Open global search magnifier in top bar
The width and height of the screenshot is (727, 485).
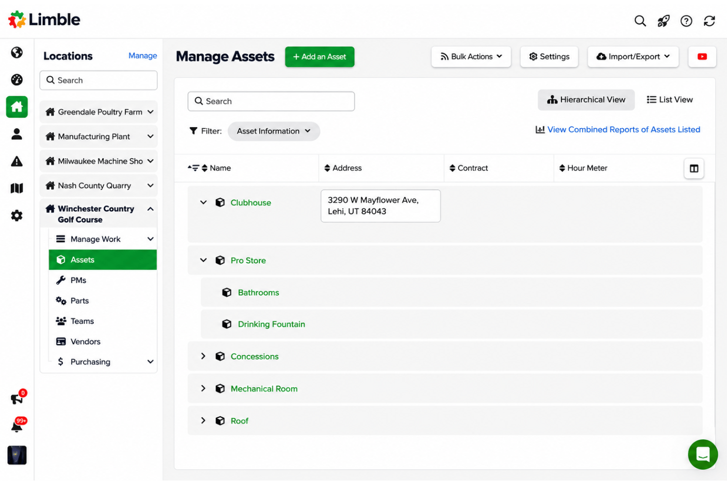click(x=640, y=21)
